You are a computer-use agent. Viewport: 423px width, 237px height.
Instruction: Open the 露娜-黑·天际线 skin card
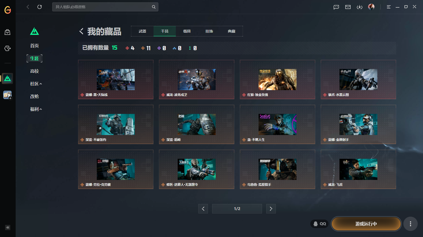coord(116,80)
